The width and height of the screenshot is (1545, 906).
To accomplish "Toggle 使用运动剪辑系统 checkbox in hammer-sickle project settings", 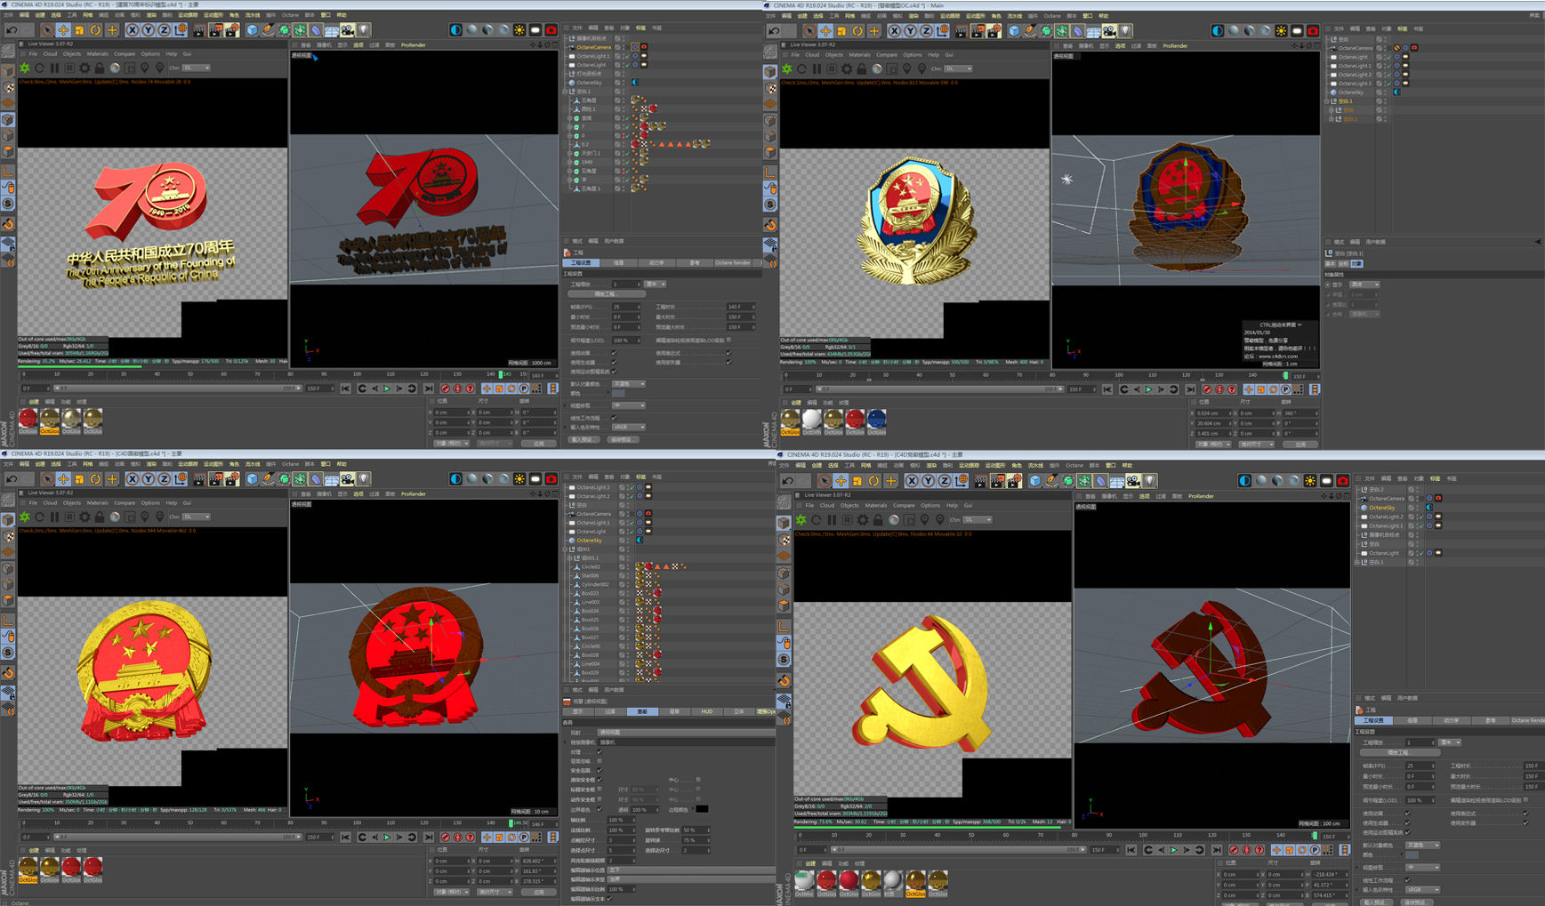I will pyautogui.click(x=1407, y=832).
